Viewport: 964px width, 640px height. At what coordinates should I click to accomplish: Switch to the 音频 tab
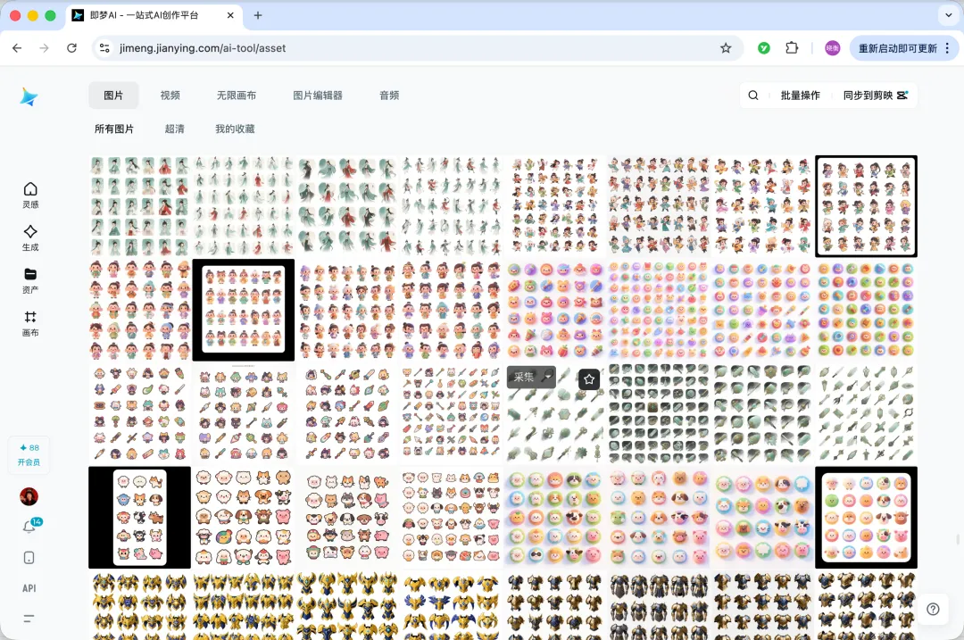pyautogui.click(x=389, y=96)
